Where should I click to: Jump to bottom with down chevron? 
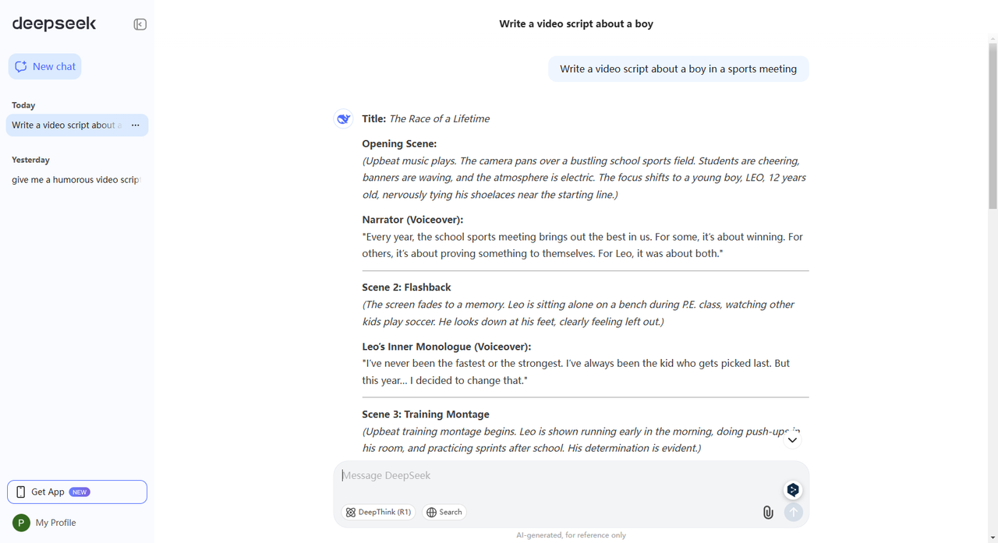[x=792, y=439]
